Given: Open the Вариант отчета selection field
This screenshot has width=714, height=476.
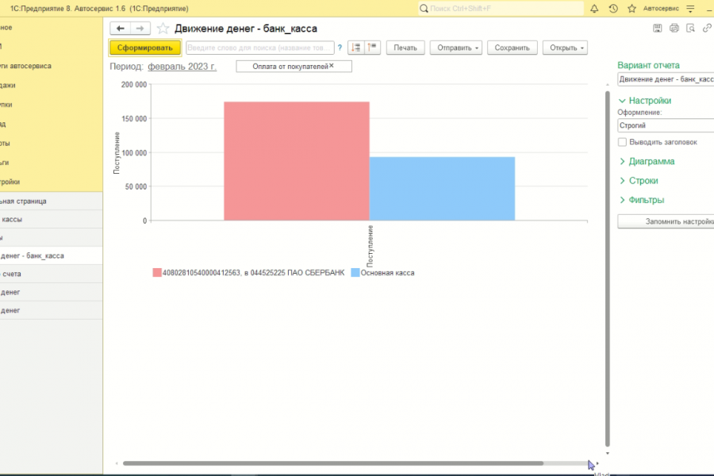Looking at the screenshot, I should (x=666, y=79).
